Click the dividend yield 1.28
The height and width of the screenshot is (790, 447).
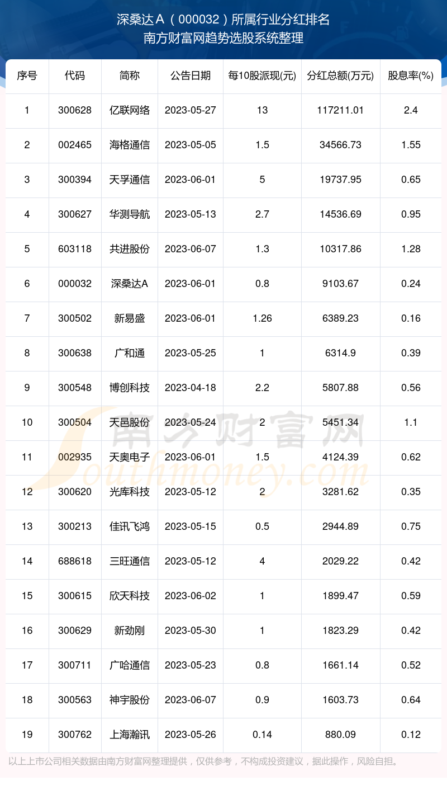[411, 249]
